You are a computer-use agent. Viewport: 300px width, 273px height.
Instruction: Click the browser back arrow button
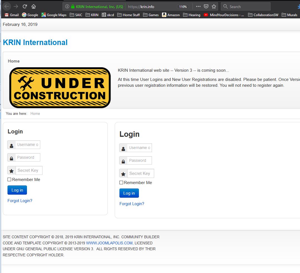point(7,6)
